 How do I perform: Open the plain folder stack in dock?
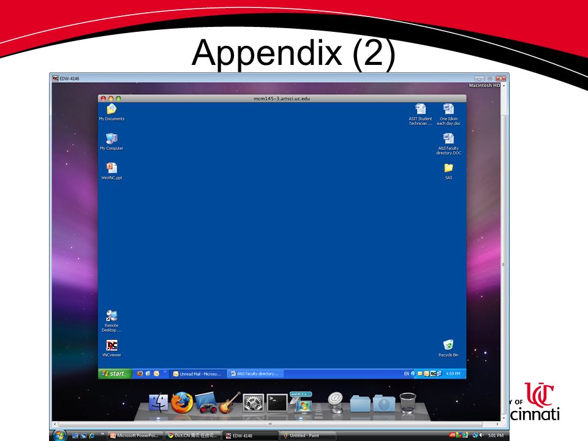click(360, 404)
